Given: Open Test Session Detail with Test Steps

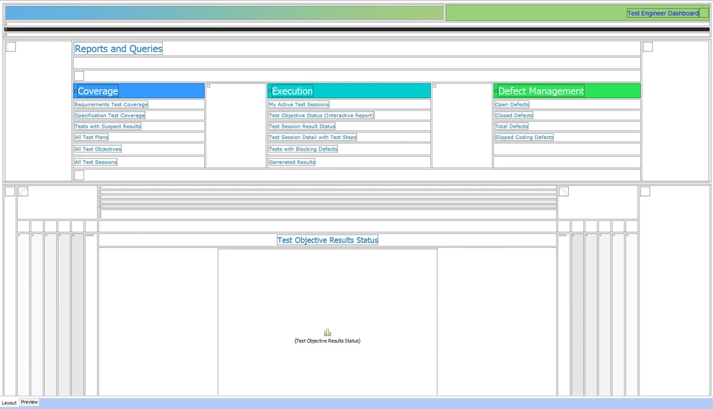Looking at the screenshot, I should [313, 137].
